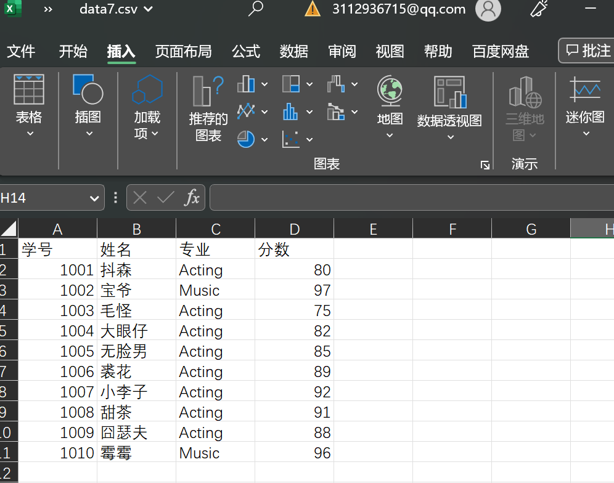The image size is (614, 483).
Task: Open the charts dialog launcher
Action: (485, 165)
